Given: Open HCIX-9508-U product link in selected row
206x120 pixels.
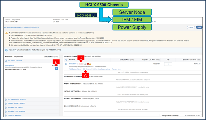Looking at the screenshot, I should pyautogui.click(x=74, y=64).
